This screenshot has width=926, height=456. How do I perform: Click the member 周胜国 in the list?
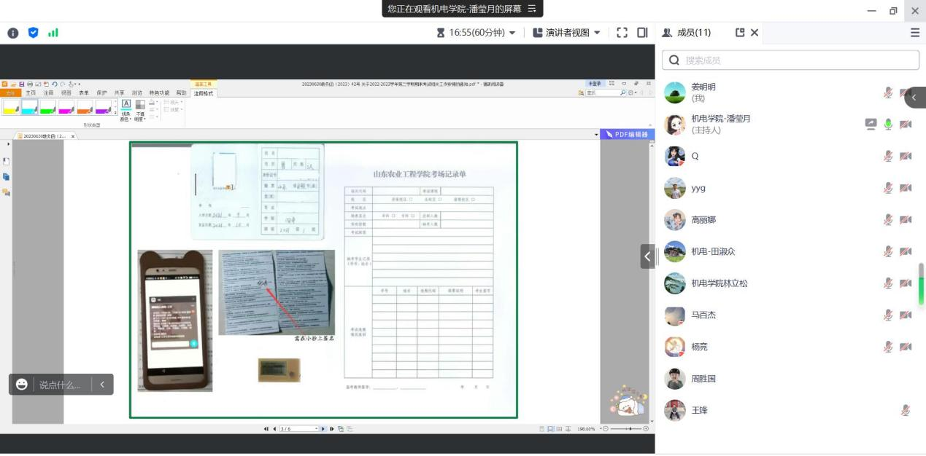(x=703, y=379)
